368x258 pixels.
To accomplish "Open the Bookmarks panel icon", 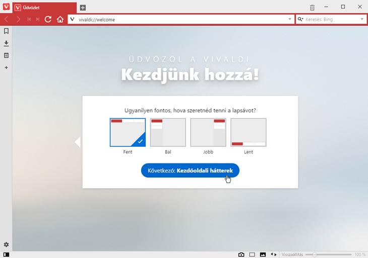I will coord(6,31).
